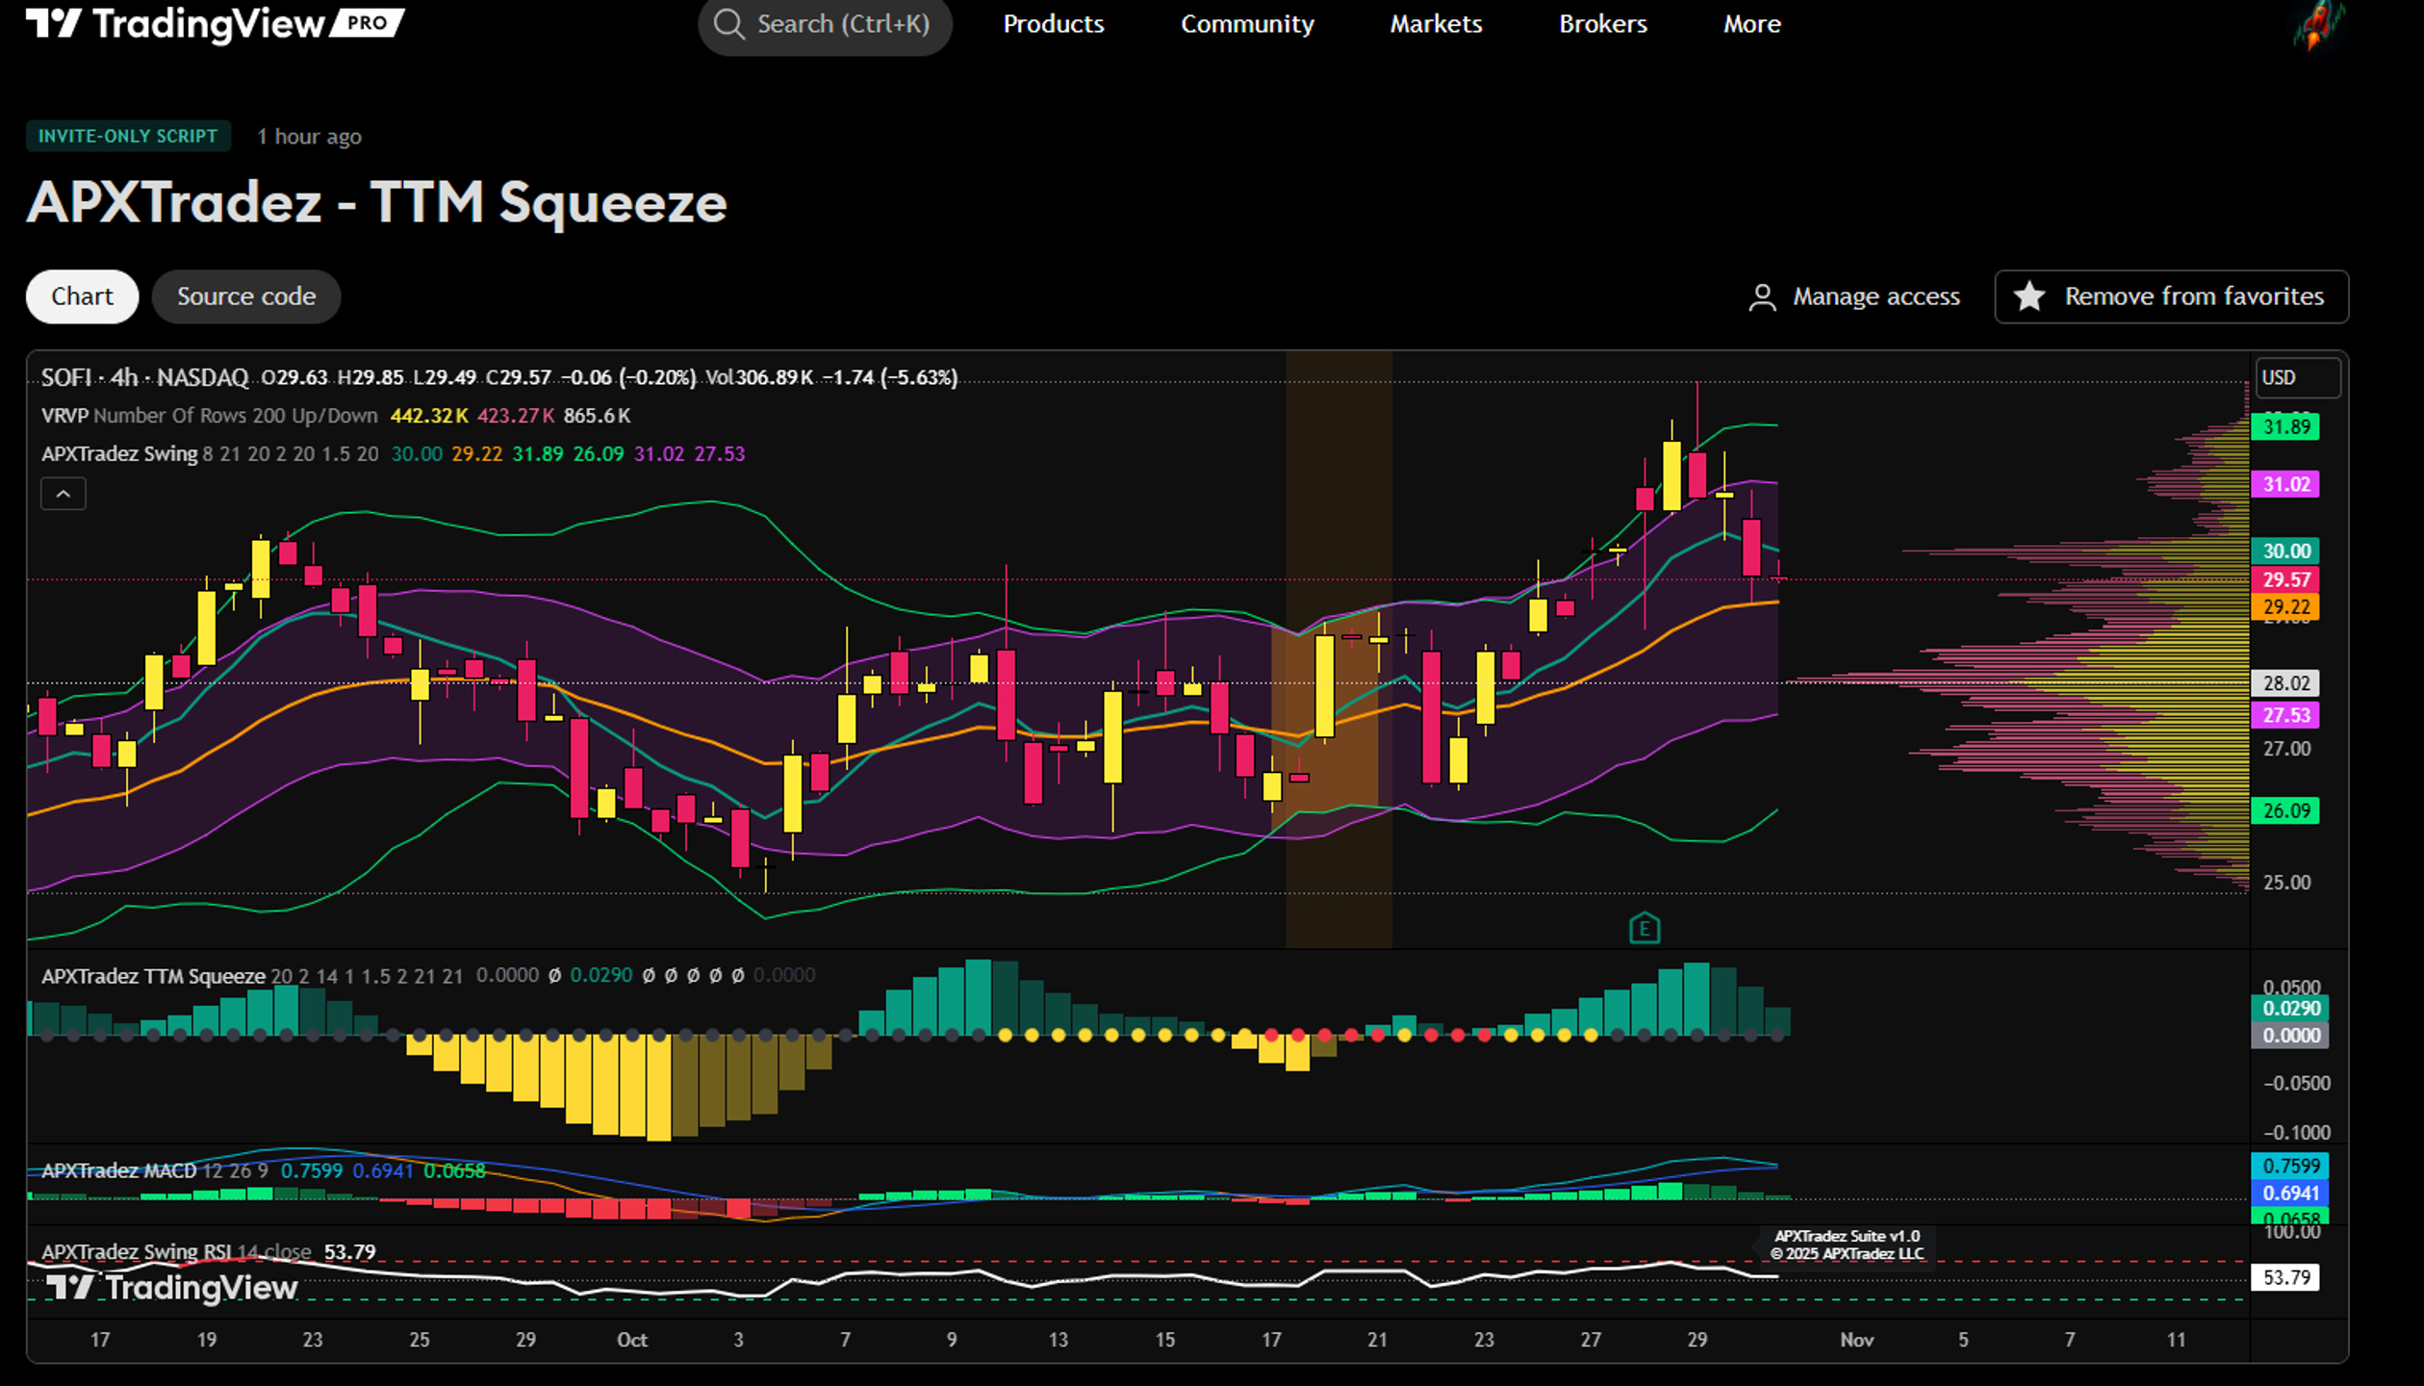Click the Nov label on the time axis

pyautogui.click(x=1857, y=1340)
